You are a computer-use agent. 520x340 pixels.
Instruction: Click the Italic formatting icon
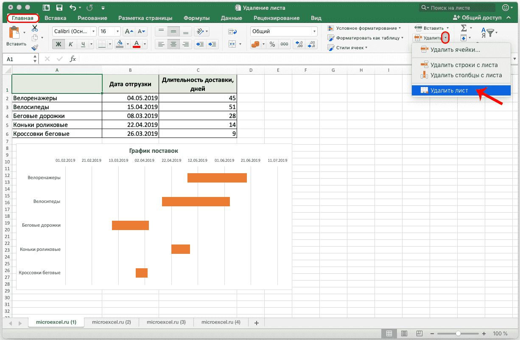point(71,45)
